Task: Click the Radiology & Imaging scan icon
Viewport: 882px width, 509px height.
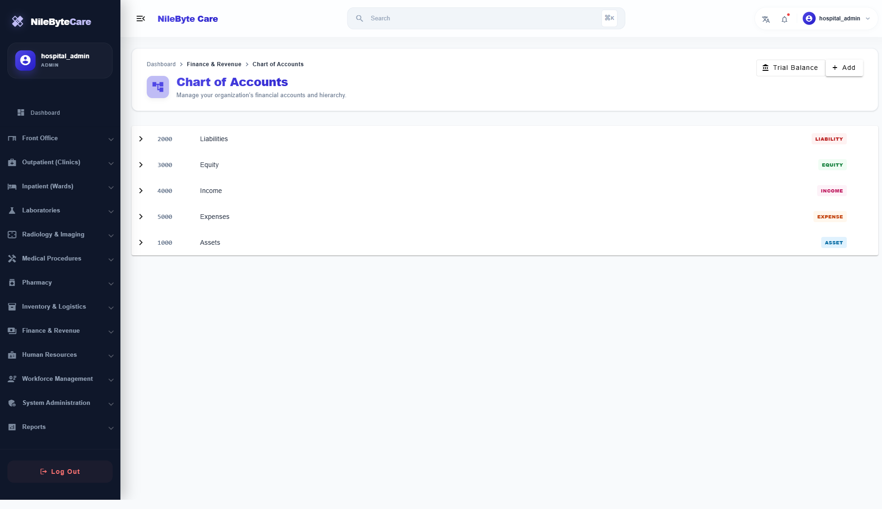Action: coord(12,235)
